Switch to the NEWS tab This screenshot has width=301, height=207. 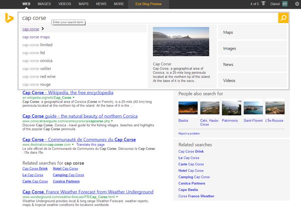101,4
